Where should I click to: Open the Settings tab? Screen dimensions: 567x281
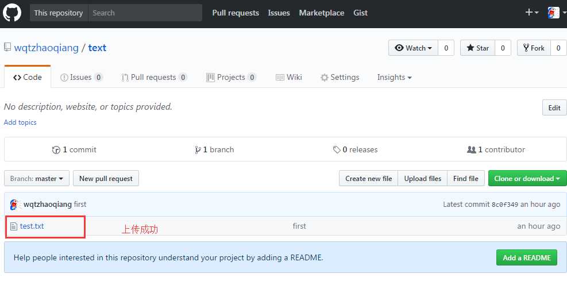[x=340, y=77]
